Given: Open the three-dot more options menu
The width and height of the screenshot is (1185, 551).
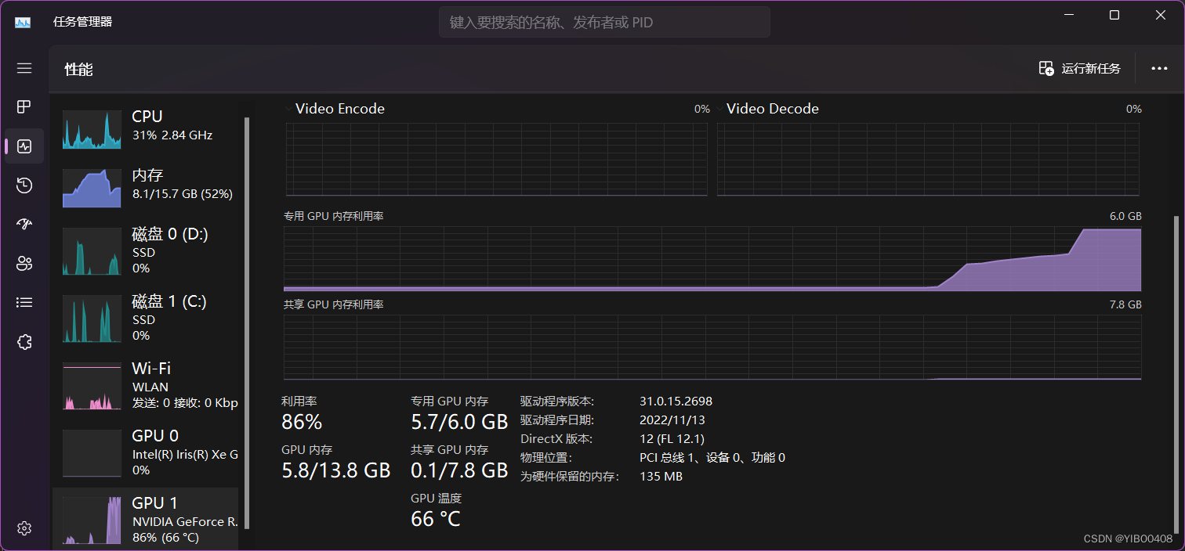Looking at the screenshot, I should (x=1159, y=69).
